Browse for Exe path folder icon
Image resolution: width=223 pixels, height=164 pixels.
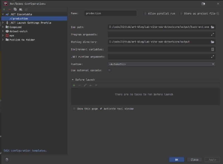213,27
